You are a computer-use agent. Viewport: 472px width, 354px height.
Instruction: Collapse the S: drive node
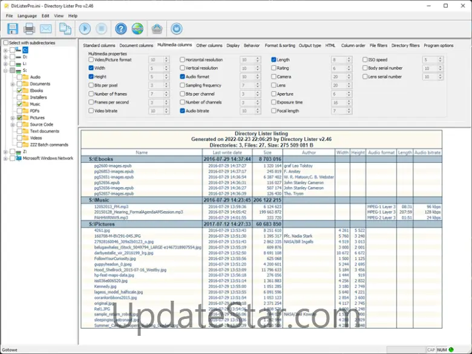pos(5,70)
